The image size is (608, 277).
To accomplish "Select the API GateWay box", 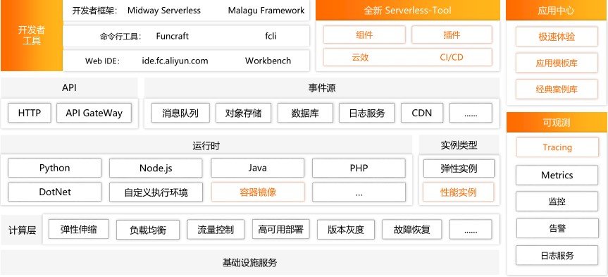I will 94,113.
